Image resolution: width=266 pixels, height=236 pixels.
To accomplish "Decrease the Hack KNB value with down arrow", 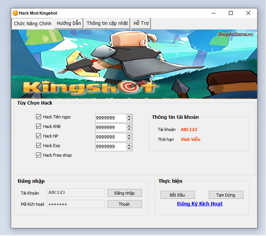I will tap(129, 129).
